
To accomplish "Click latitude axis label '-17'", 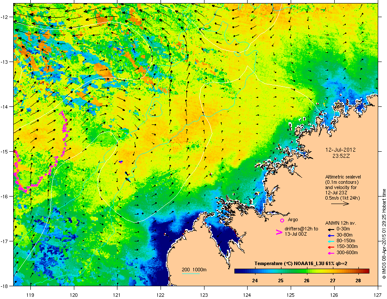I will click(5, 241).
